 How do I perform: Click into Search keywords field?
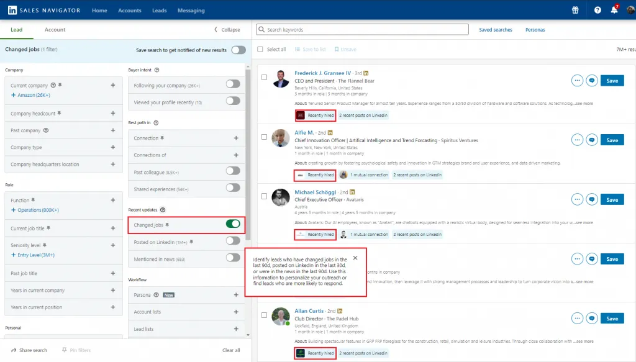point(362,30)
